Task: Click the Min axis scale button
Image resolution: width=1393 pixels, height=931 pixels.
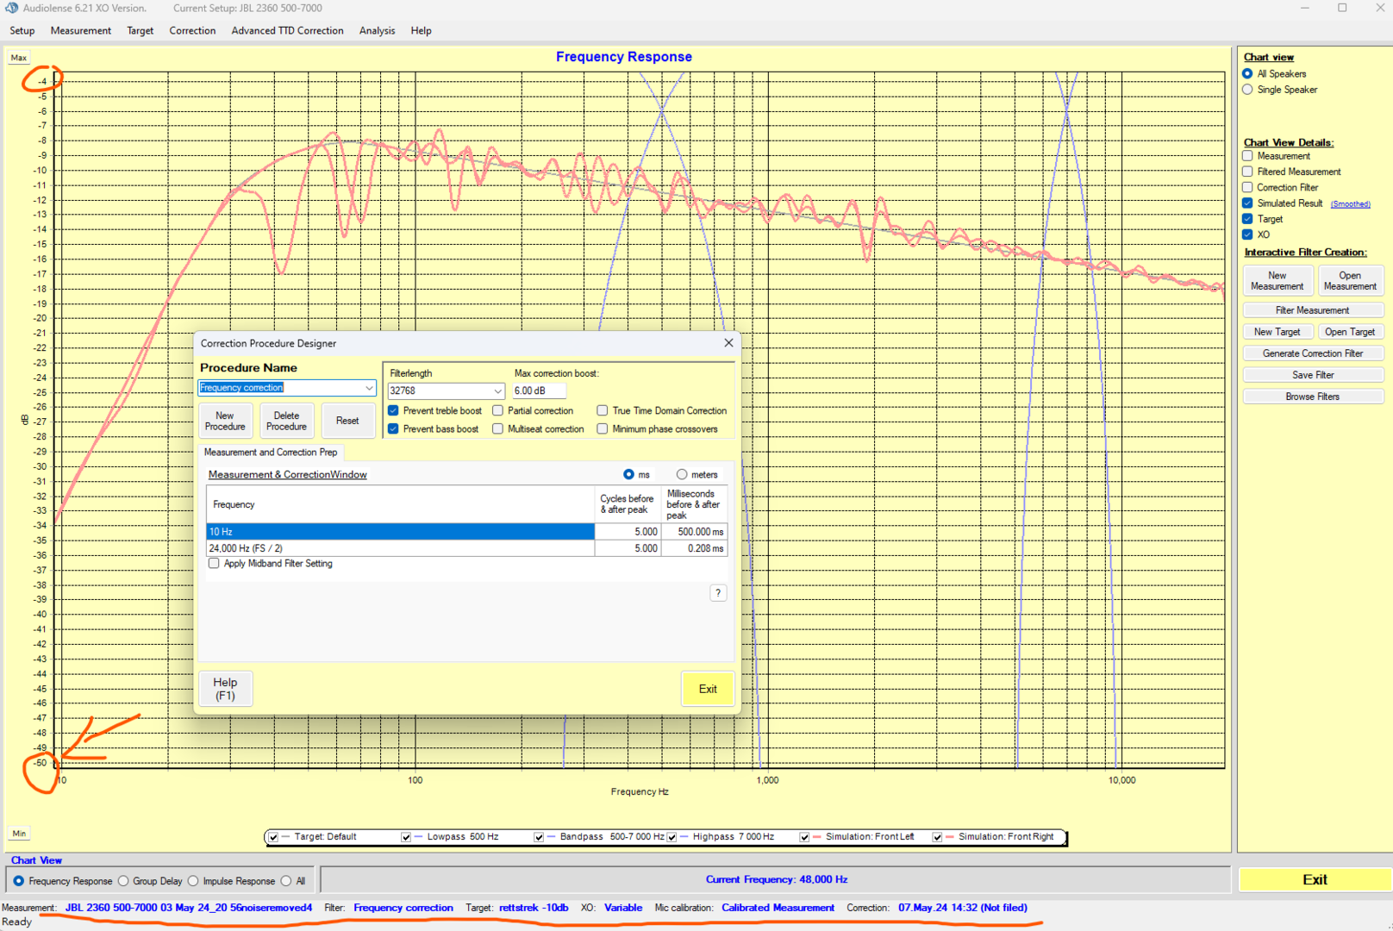Action: coord(19,834)
